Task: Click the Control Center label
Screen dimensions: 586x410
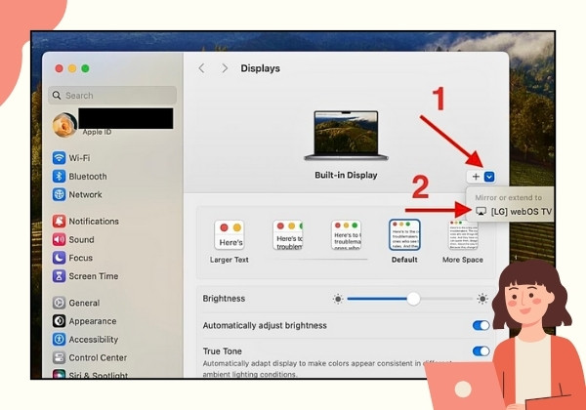Action: [x=98, y=357]
